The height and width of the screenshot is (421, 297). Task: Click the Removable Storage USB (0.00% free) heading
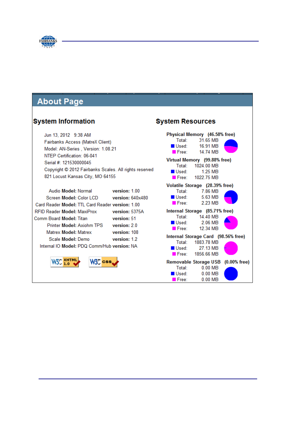point(208,262)
